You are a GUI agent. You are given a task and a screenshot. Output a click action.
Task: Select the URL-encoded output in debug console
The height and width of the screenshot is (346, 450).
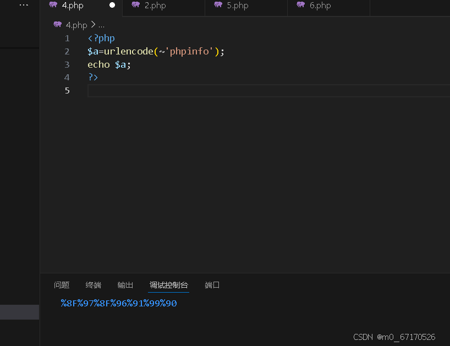click(118, 303)
